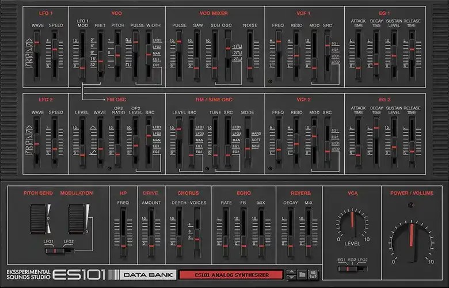Open the ES101 ANALOG SYNTHESIZER preset display
This screenshot has height=288, width=449.
pos(231,275)
